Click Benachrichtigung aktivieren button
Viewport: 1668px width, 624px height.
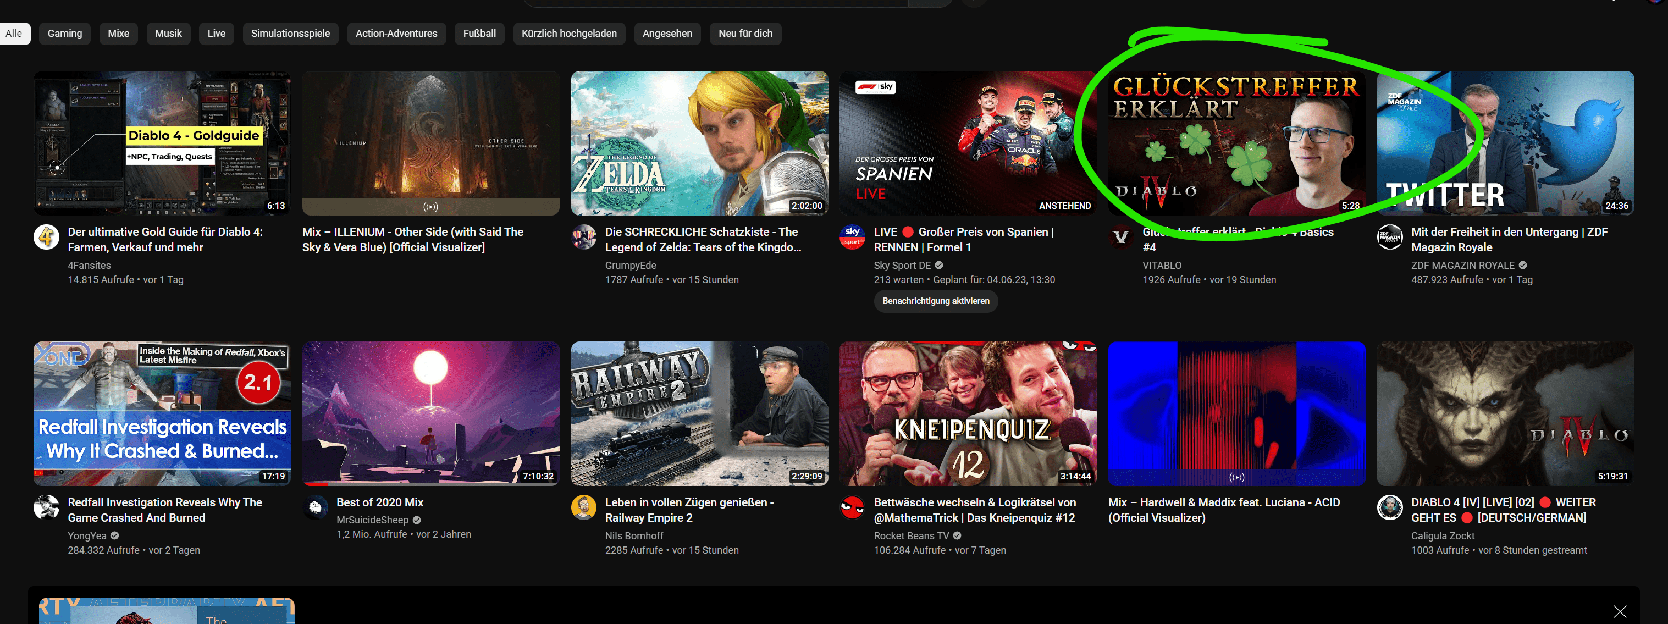coord(936,301)
